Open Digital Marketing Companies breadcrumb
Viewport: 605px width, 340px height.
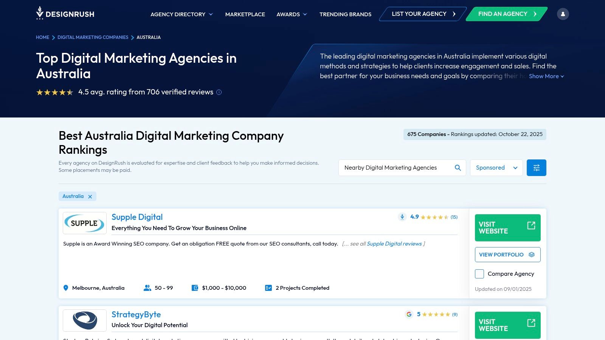click(93, 37)
